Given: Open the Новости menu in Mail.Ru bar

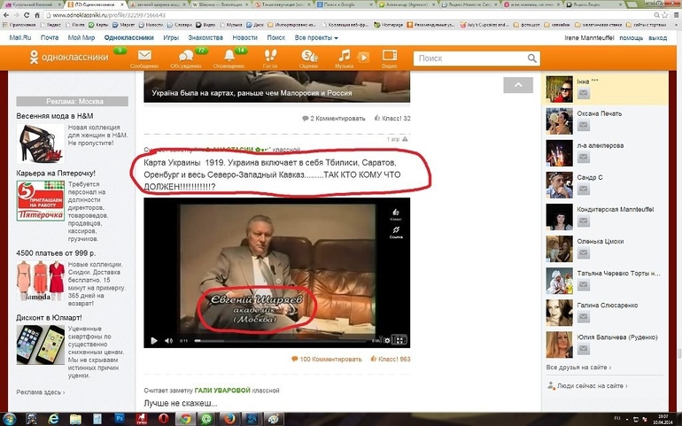Looking at the screenshot, I should pyautogui.click(x=244, y=38).
